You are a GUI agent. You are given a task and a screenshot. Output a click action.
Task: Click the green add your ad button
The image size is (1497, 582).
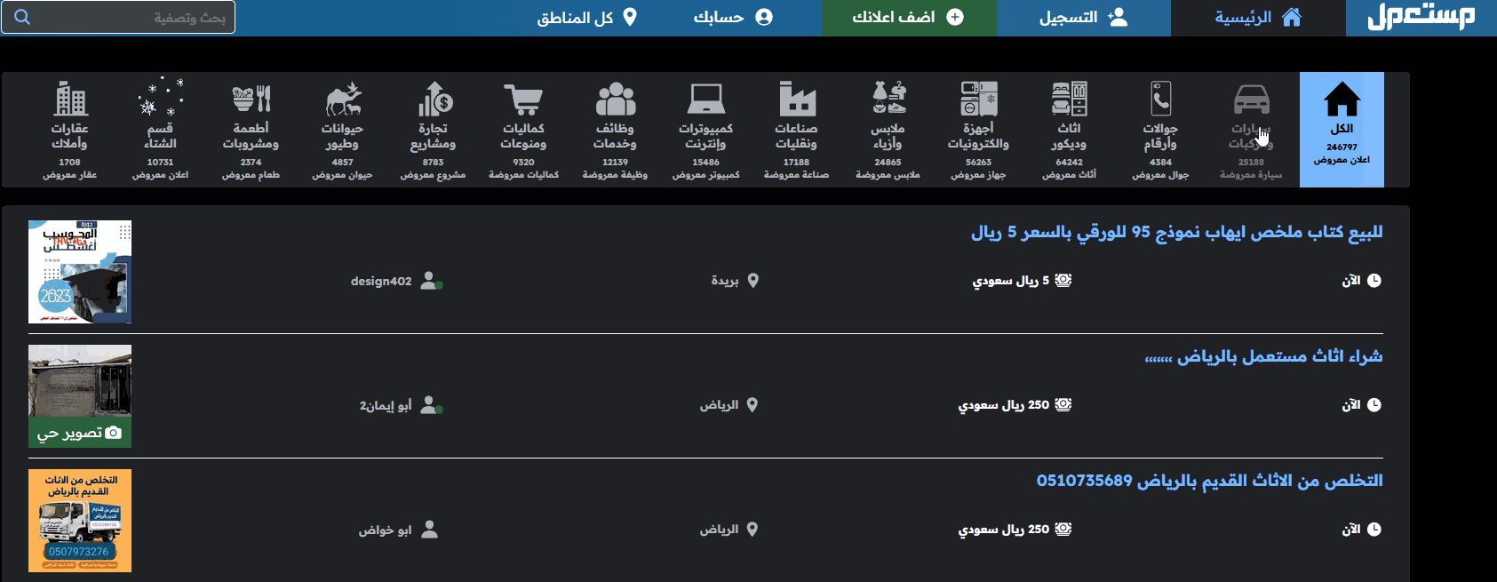tap(908, 18)
